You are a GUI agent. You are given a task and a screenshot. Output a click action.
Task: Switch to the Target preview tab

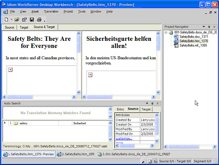coord(24,27)
